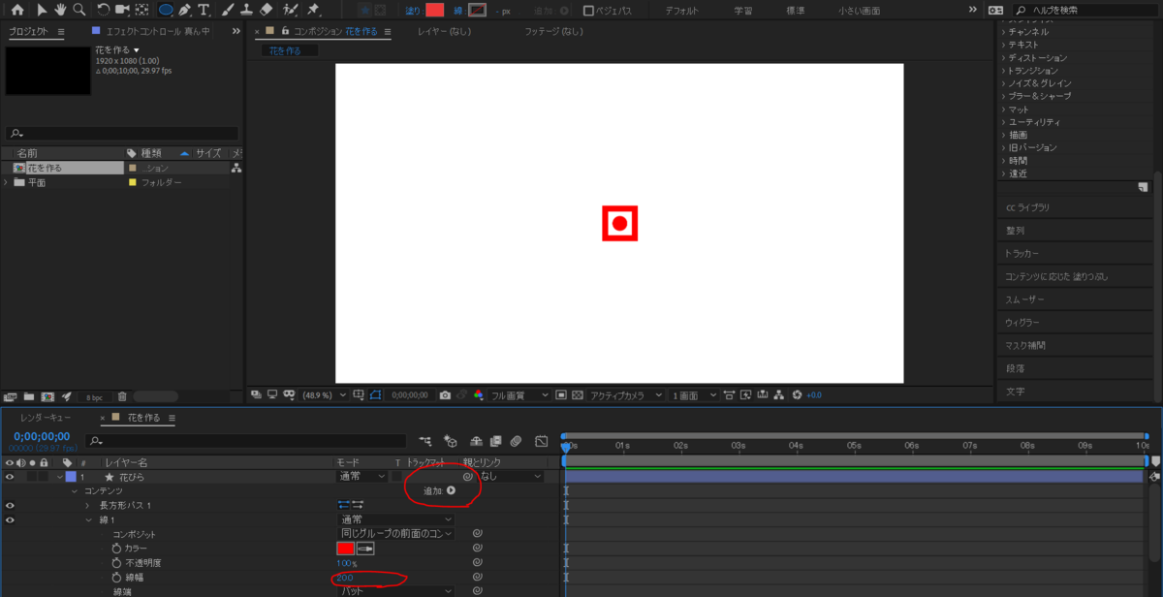1163x597 pixels.
Task: Select the Ellipse shape tool
Action: point(166,10)
